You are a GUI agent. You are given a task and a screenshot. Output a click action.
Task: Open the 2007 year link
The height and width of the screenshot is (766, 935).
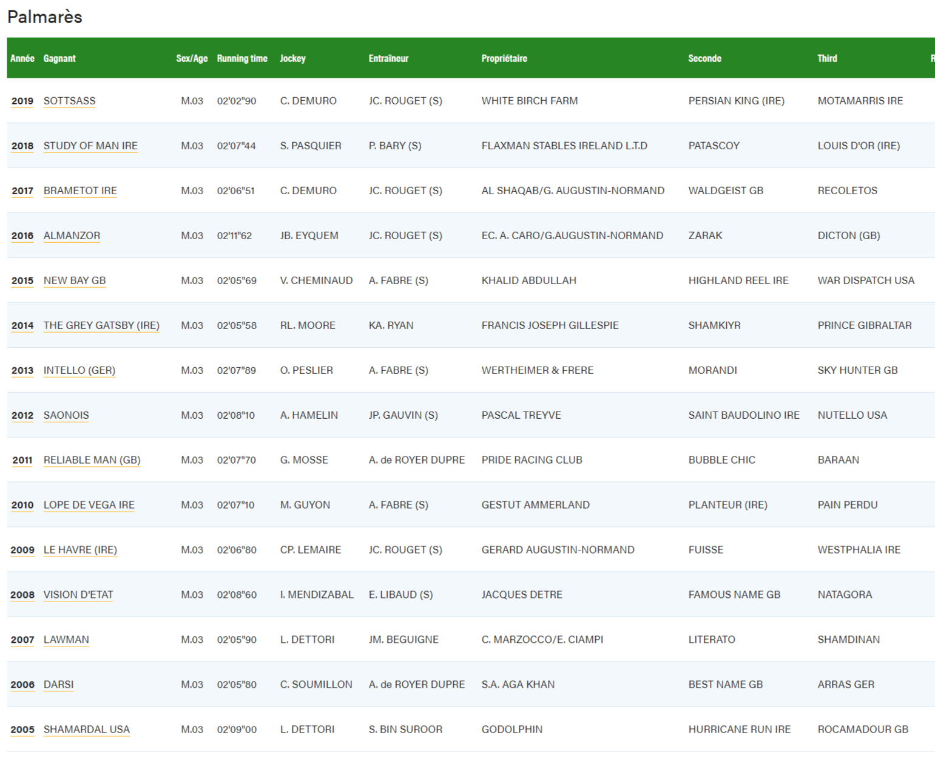tap(22, 640)
